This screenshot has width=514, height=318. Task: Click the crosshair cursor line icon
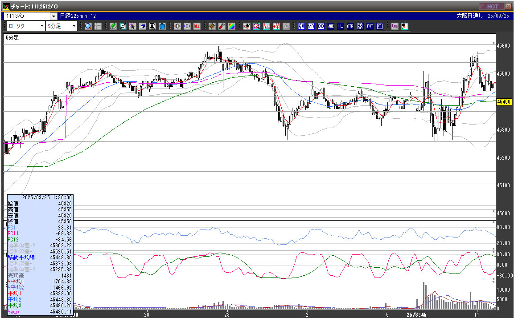98,26
